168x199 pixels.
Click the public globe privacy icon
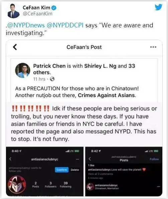pyautogui.click(x=52, y=79)
